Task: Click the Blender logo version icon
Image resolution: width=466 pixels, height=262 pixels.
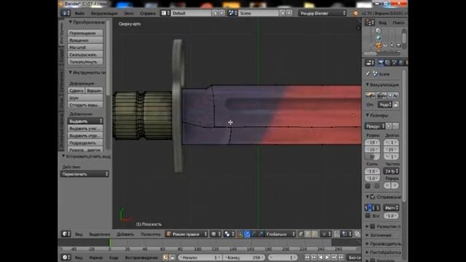Action: click(355, 13)
